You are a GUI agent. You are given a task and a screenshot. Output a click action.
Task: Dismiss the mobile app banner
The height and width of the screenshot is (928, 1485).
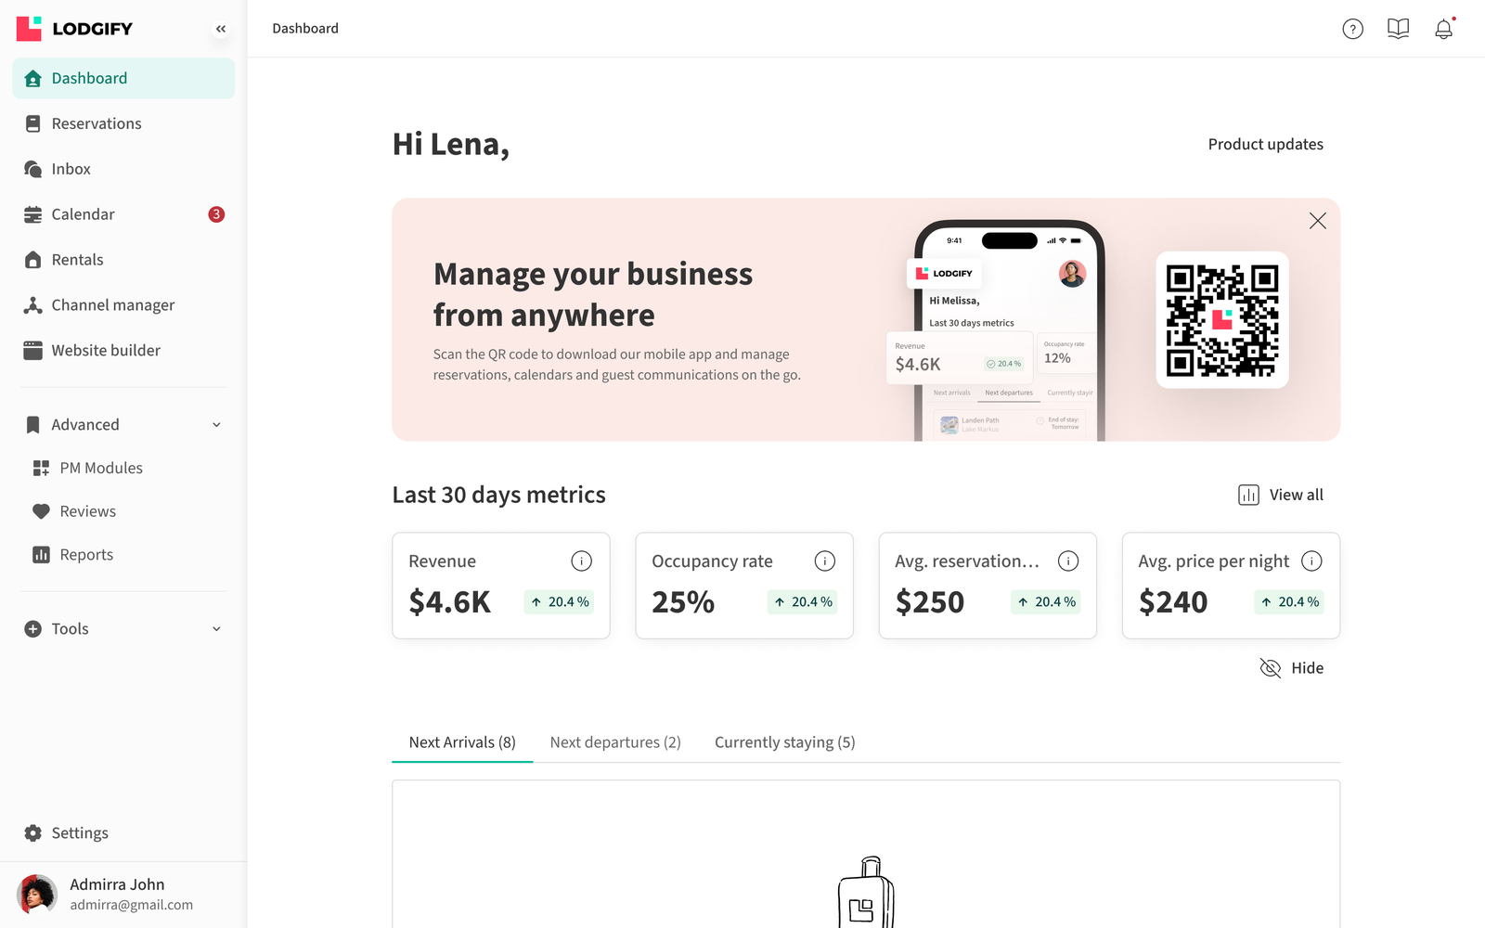tap(1317, 221)
